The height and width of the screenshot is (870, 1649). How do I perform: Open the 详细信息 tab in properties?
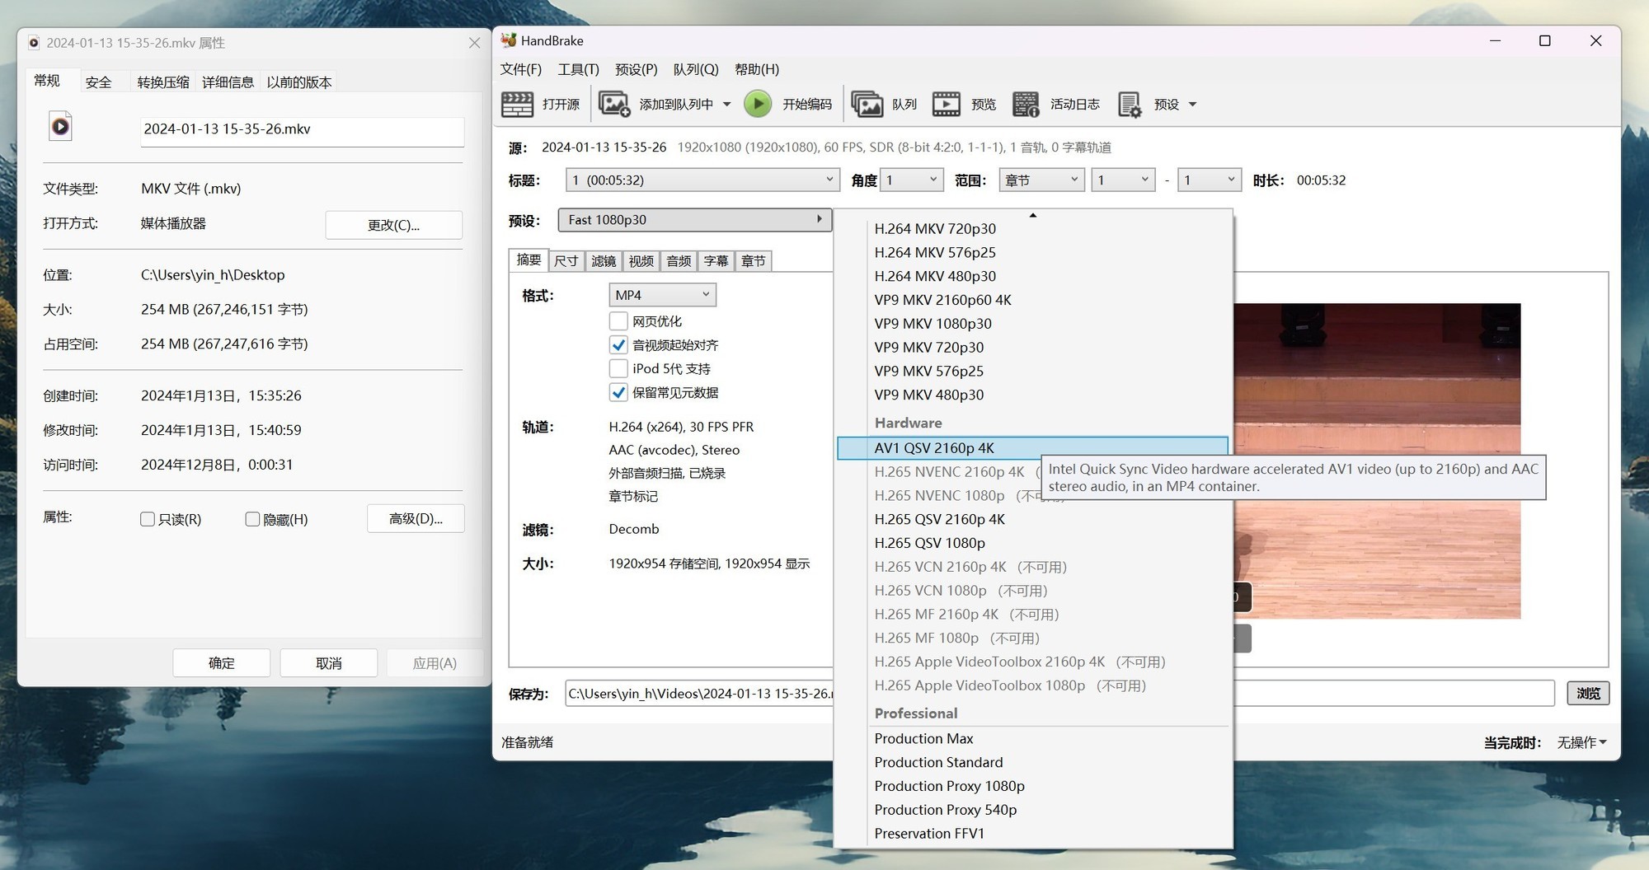click(x=228, y=82)
